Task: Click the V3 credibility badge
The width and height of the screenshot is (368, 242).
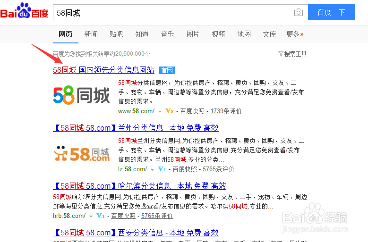Action: tap(169, 111)
